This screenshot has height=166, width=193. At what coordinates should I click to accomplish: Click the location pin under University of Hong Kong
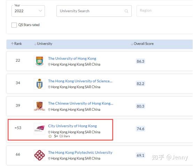[x=49, y=64]
